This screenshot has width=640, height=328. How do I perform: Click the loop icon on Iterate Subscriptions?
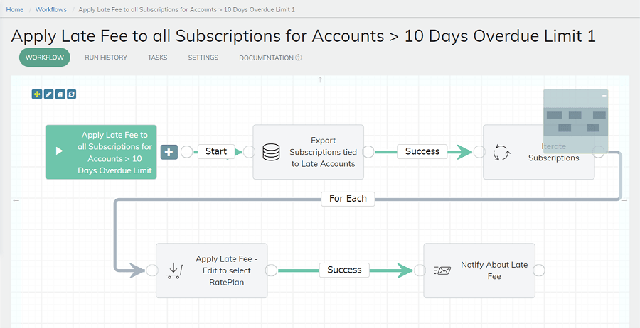point(501,152)
